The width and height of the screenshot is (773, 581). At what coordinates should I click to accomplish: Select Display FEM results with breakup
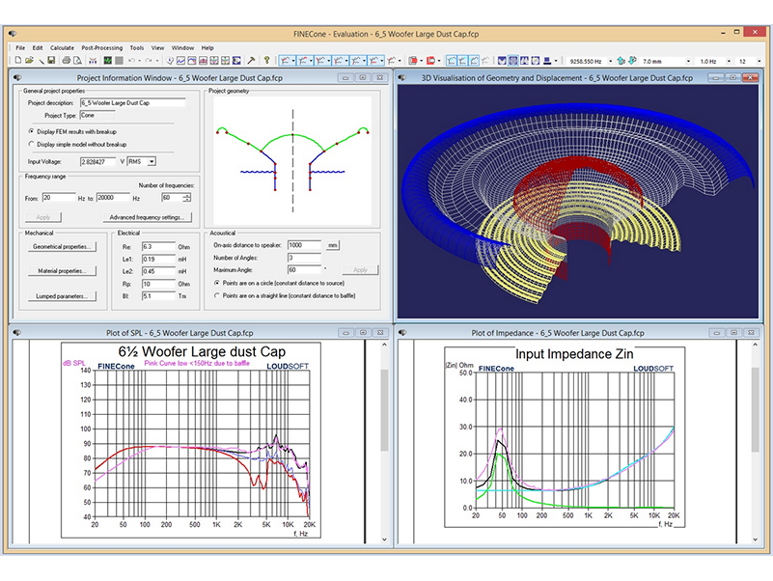coord(30,130)
